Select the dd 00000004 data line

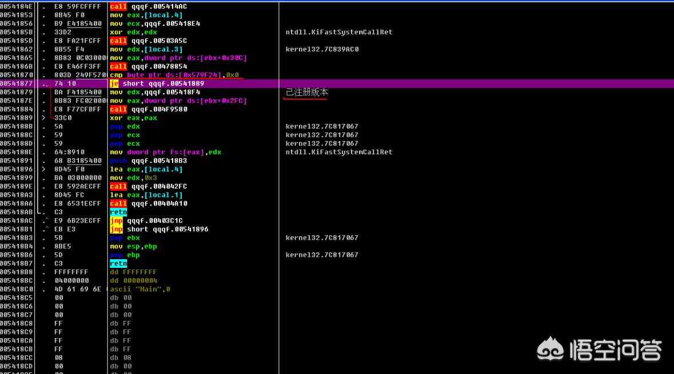tap(133, 281)
